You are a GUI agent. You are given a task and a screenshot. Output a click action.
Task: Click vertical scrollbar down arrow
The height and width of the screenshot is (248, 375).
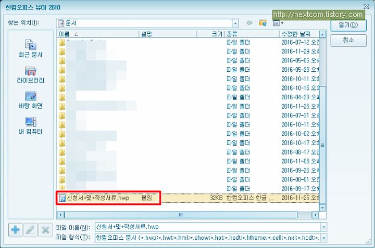[322, 207]
